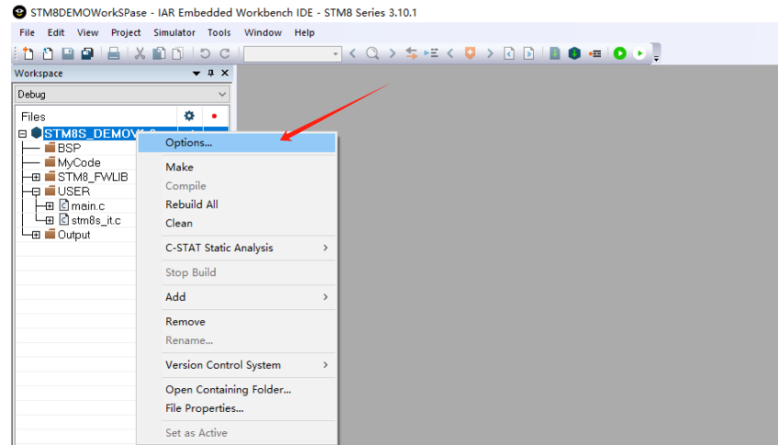Open the Workspace panel menu arrow
The width and height of the screenshot is (778, 445).
tap(196, 73)
